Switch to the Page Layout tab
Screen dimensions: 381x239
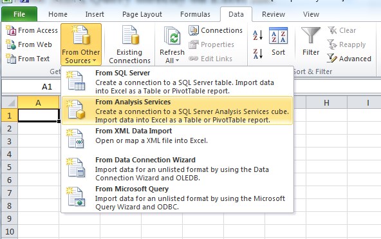click(142, 14)
